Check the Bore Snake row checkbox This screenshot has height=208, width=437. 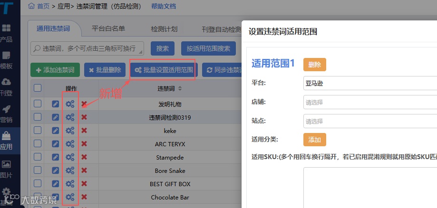pos(38,170)
